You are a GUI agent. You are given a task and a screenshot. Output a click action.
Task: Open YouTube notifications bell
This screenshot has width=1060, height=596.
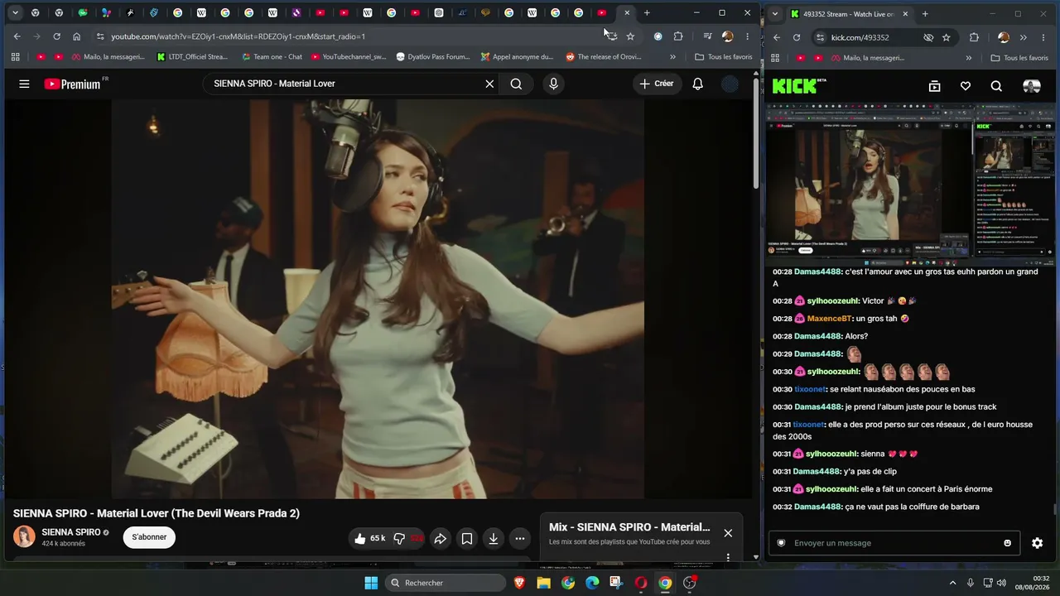697,84
